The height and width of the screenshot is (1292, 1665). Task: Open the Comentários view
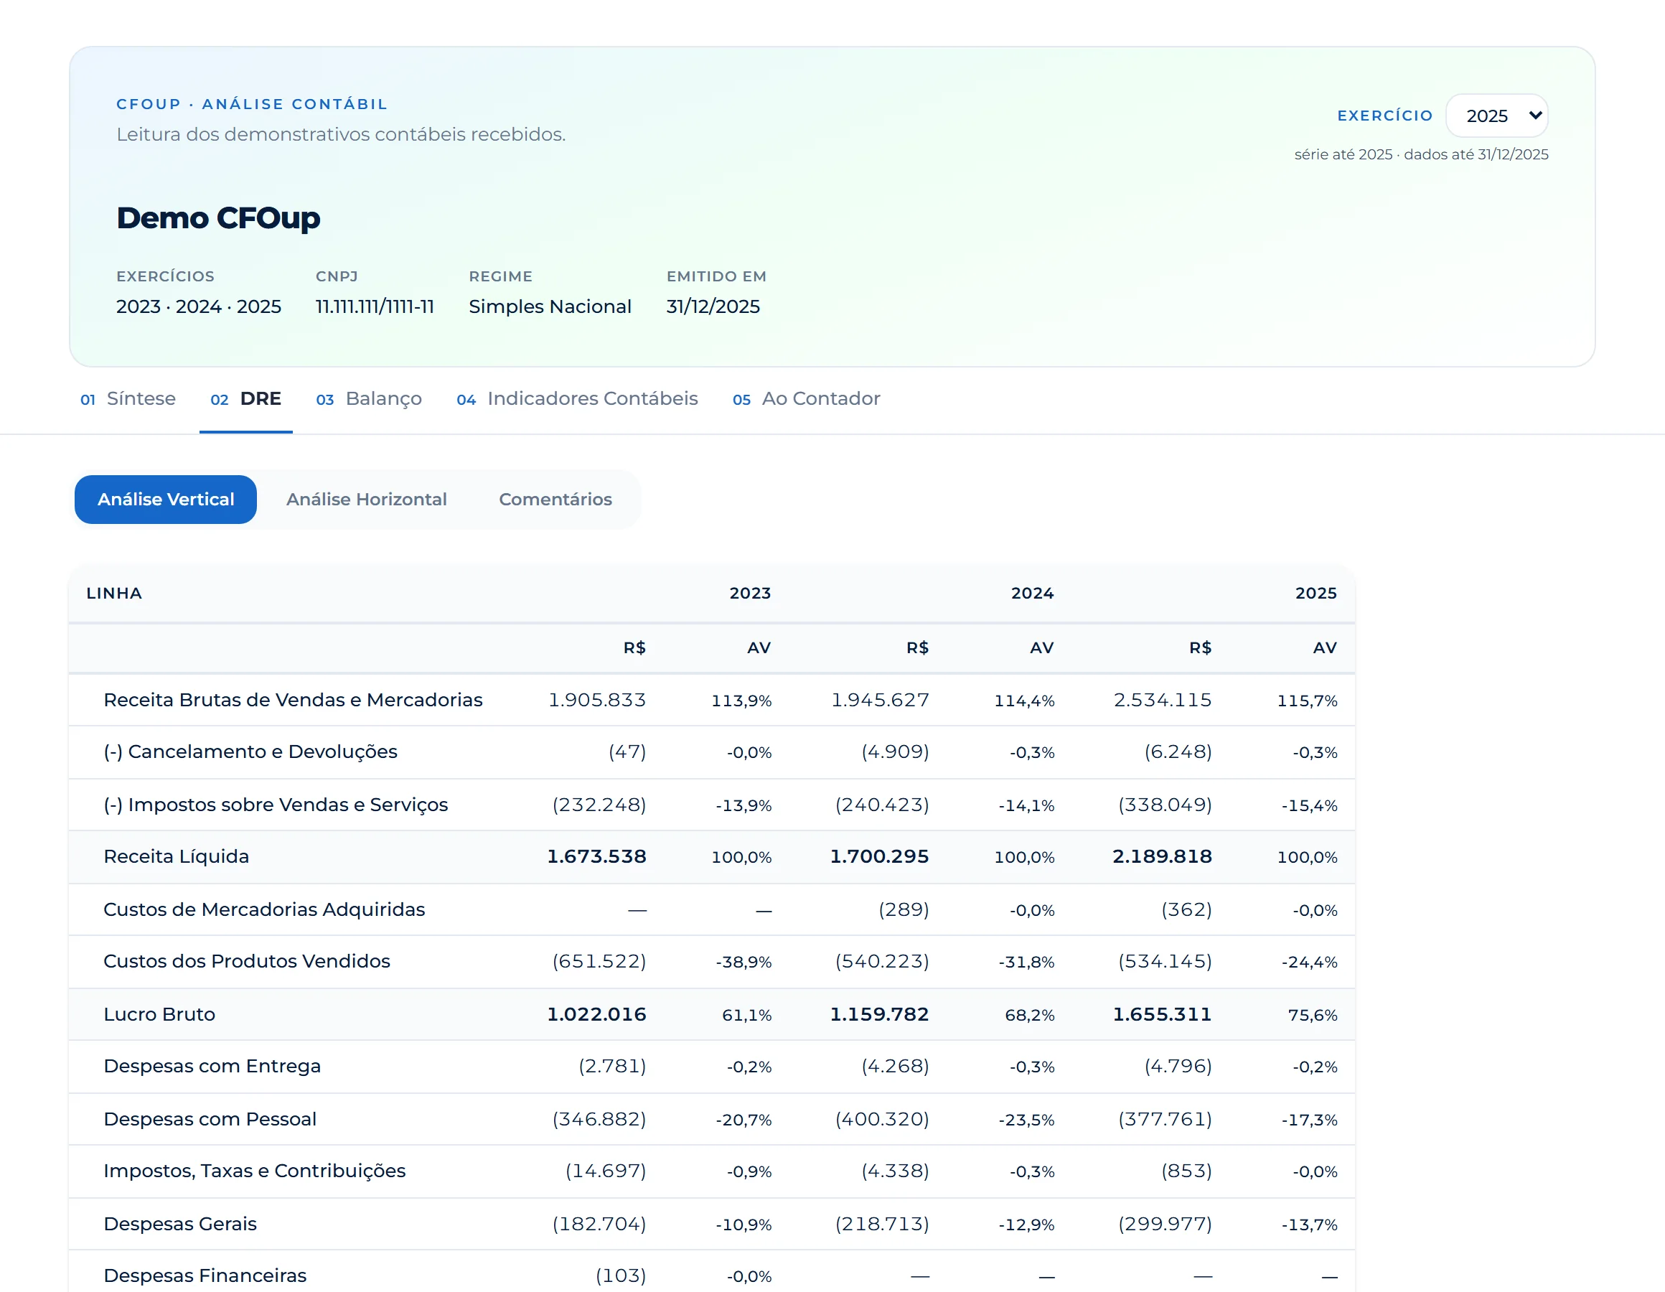coord(555,500)
